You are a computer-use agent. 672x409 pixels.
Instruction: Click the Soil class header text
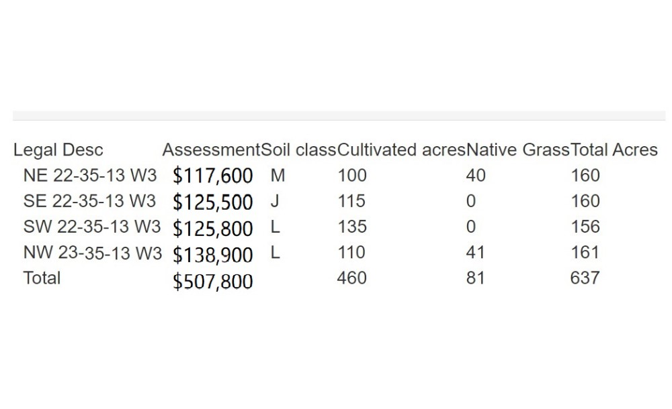coord(299,150)
